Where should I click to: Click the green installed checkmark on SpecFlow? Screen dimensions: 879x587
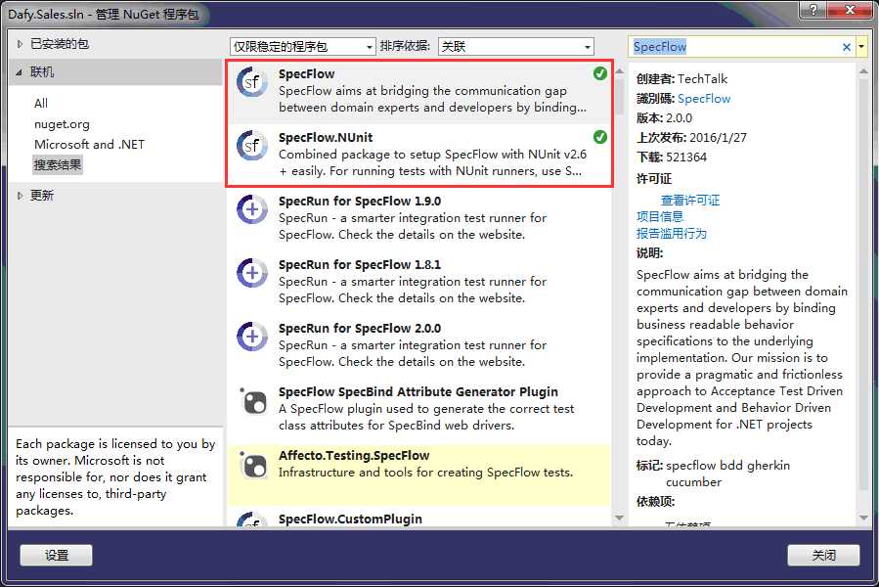pyautogui.click(x=599, y=73)
